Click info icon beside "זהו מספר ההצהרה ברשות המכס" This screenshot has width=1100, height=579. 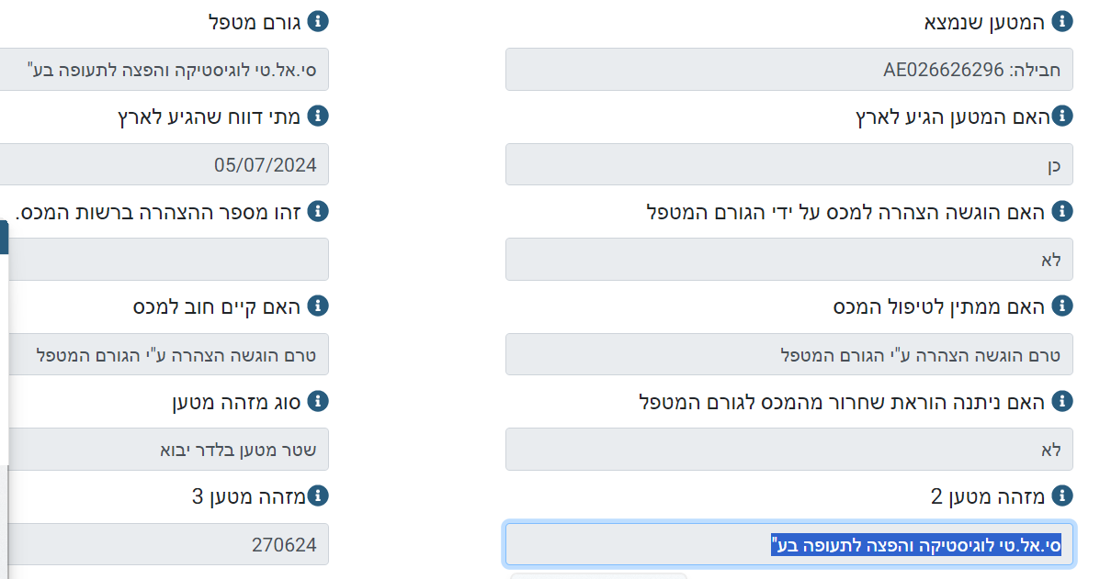[318, 212]
